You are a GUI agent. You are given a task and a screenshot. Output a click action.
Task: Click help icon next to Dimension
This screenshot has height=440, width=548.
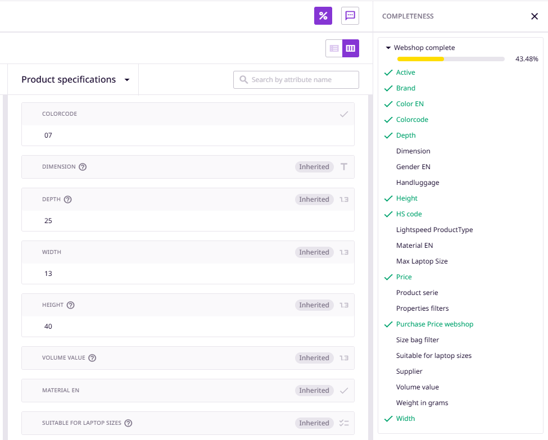tap(83, 167)
